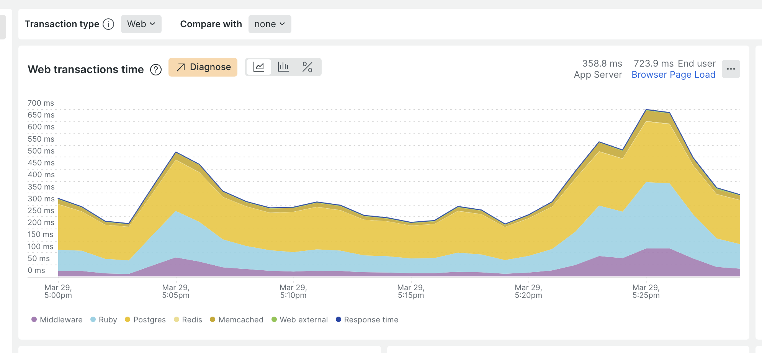Click the Mar 29, 5:00pm axis label
The width and height of the screenshot is (762, 353).
point(58,291)
